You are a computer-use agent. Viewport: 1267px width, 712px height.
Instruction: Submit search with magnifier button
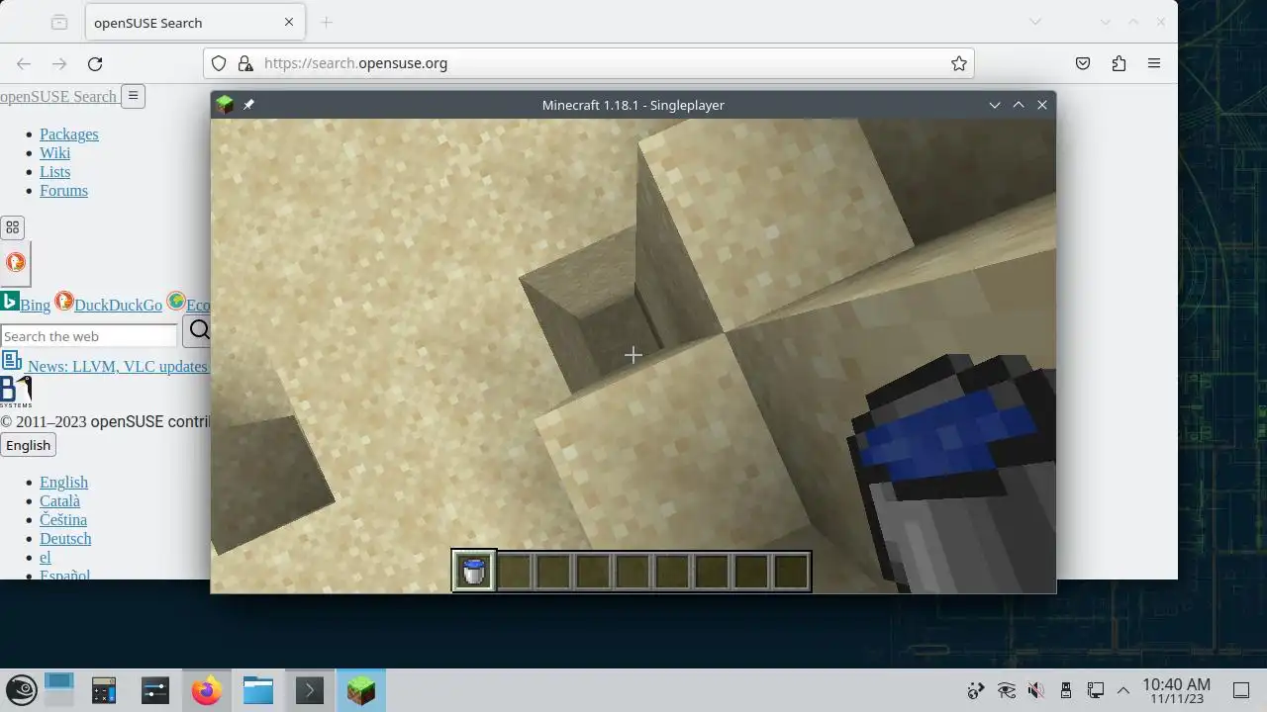pyautogui.click(x=199, y=330)
